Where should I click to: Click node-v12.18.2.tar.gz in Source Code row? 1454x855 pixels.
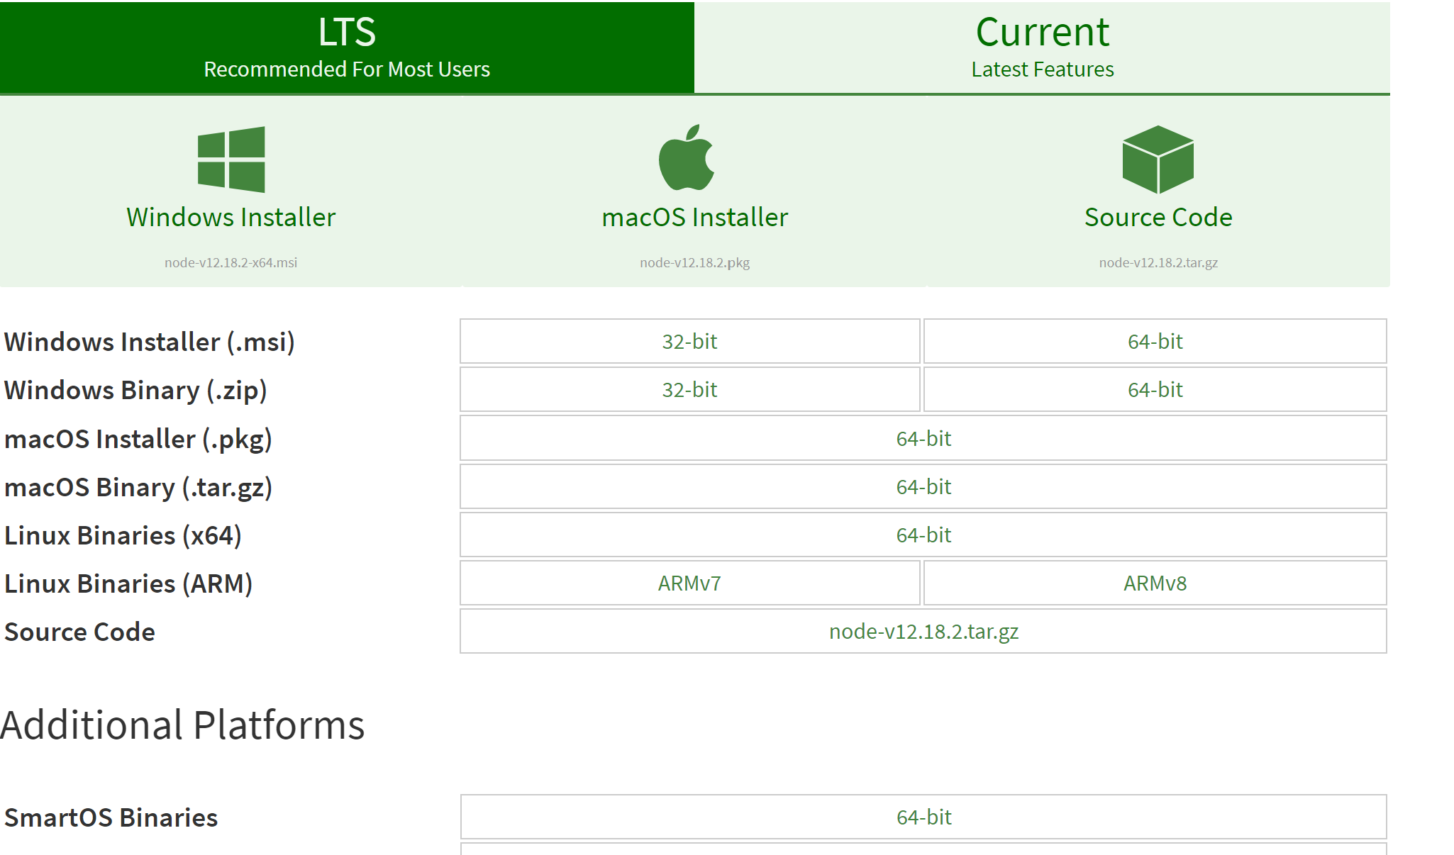coord(923,632)
